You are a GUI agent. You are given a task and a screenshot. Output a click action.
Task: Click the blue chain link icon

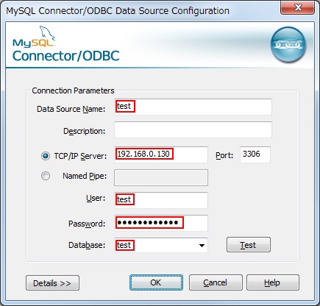pos(288,44)
